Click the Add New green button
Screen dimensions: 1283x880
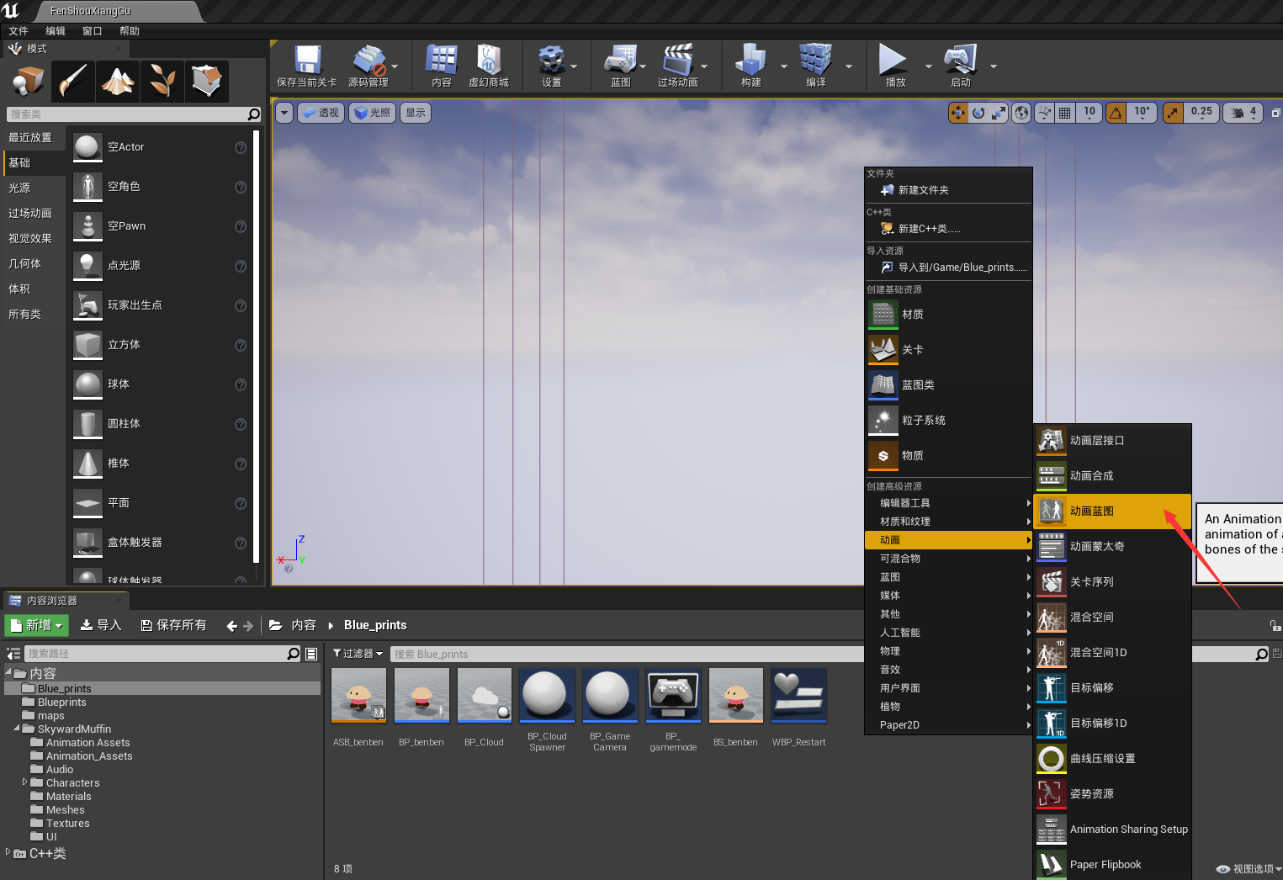tap(37, 625)
